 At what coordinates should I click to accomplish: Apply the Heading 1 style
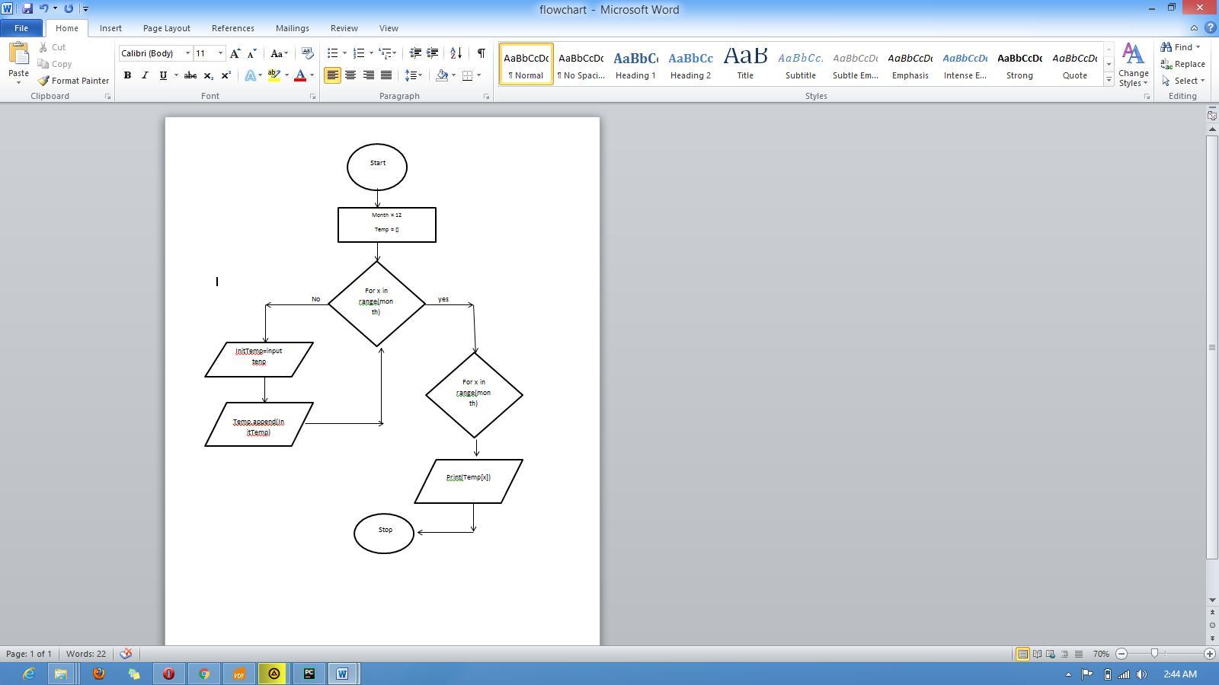635,64
